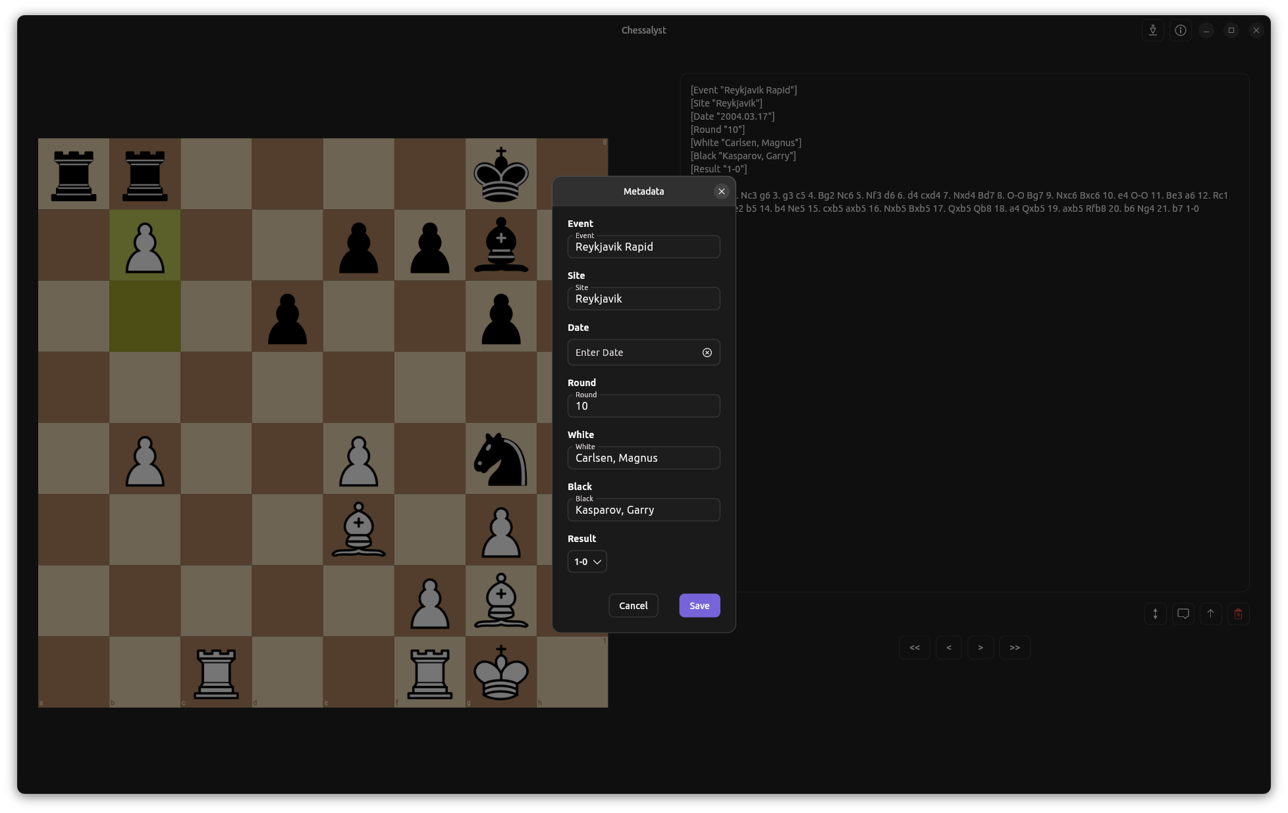Edit the White player name field

click(643, 458)
